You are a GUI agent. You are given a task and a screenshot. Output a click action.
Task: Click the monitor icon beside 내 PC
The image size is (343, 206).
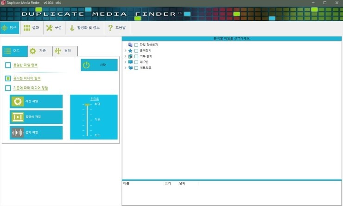130,62
